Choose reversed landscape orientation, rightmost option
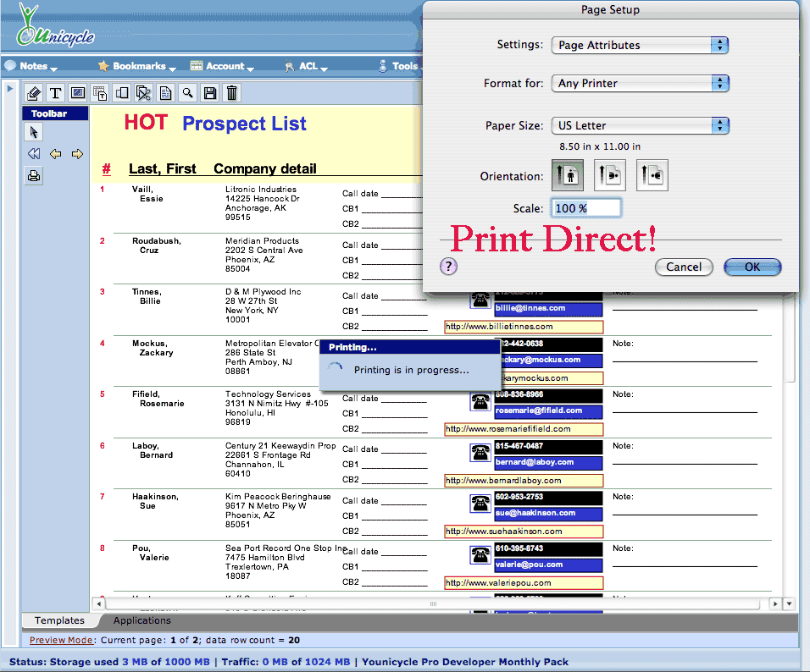This screenshot has height=672, width=810. (x=652, y=176)
